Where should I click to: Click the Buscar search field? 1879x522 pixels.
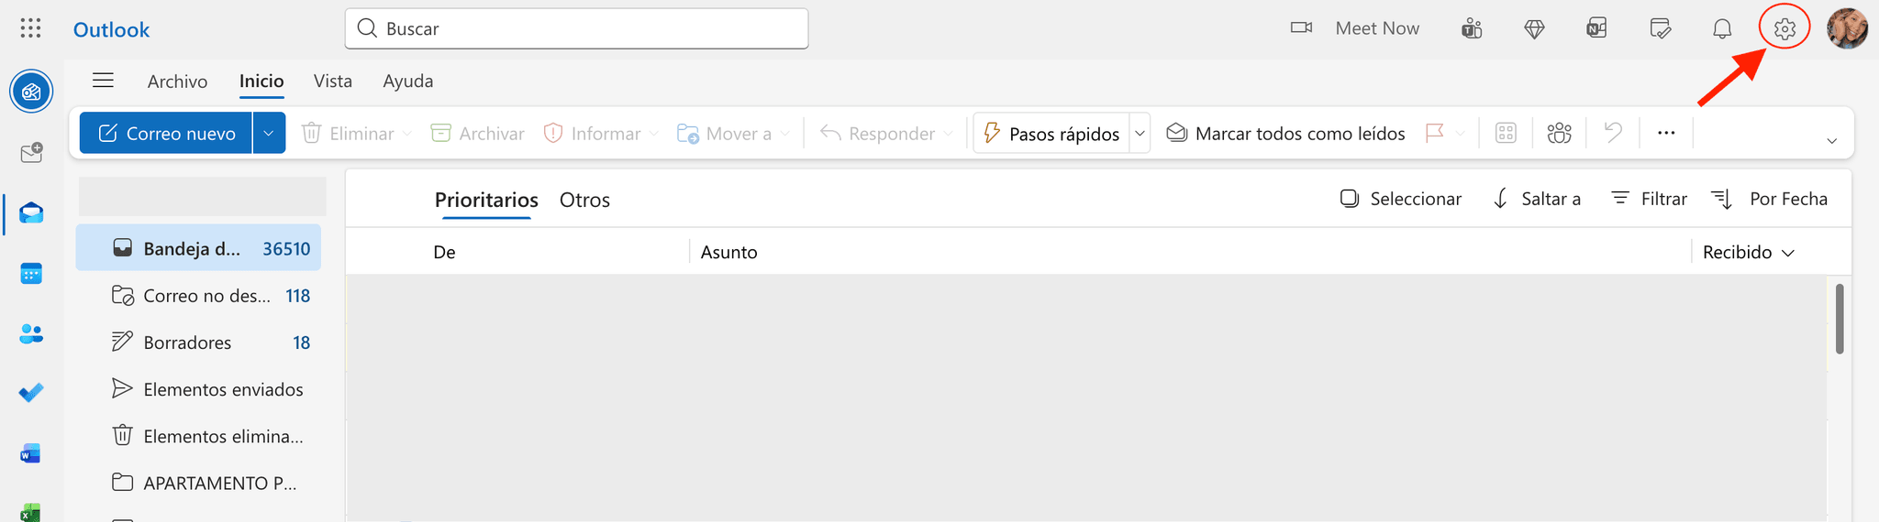576,28
